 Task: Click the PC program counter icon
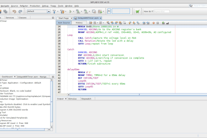point(109,11)
